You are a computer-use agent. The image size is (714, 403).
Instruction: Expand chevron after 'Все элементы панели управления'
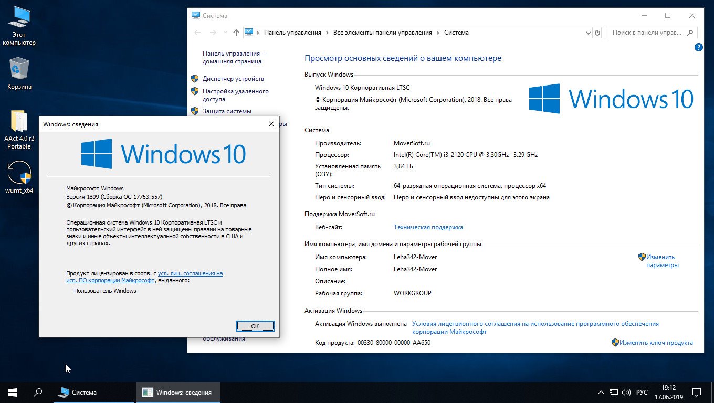point(438,33)
